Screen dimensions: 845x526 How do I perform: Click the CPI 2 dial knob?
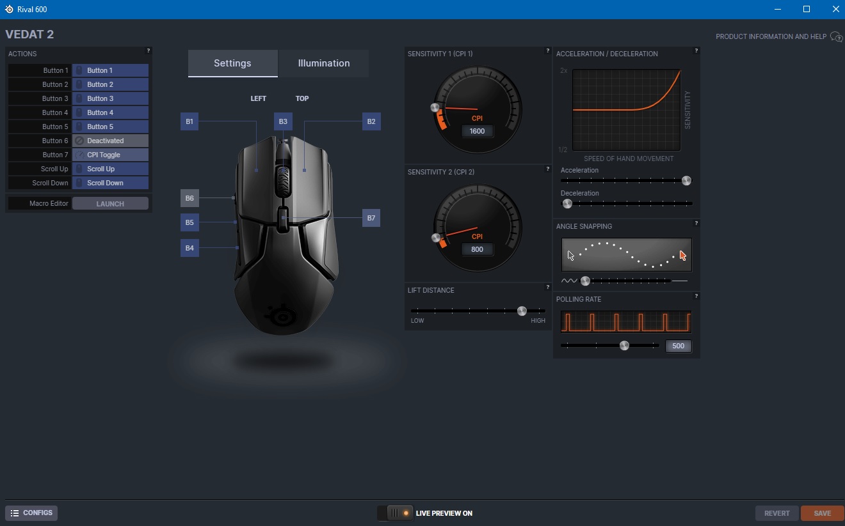pos(436,238)
